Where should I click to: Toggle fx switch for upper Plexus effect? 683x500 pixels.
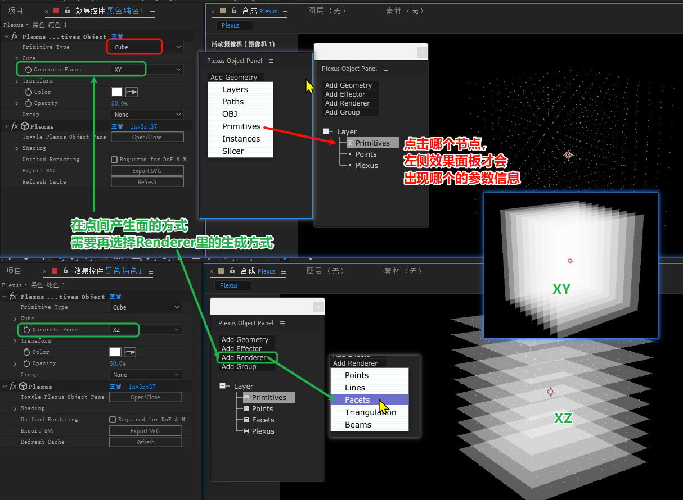point(15,126)
